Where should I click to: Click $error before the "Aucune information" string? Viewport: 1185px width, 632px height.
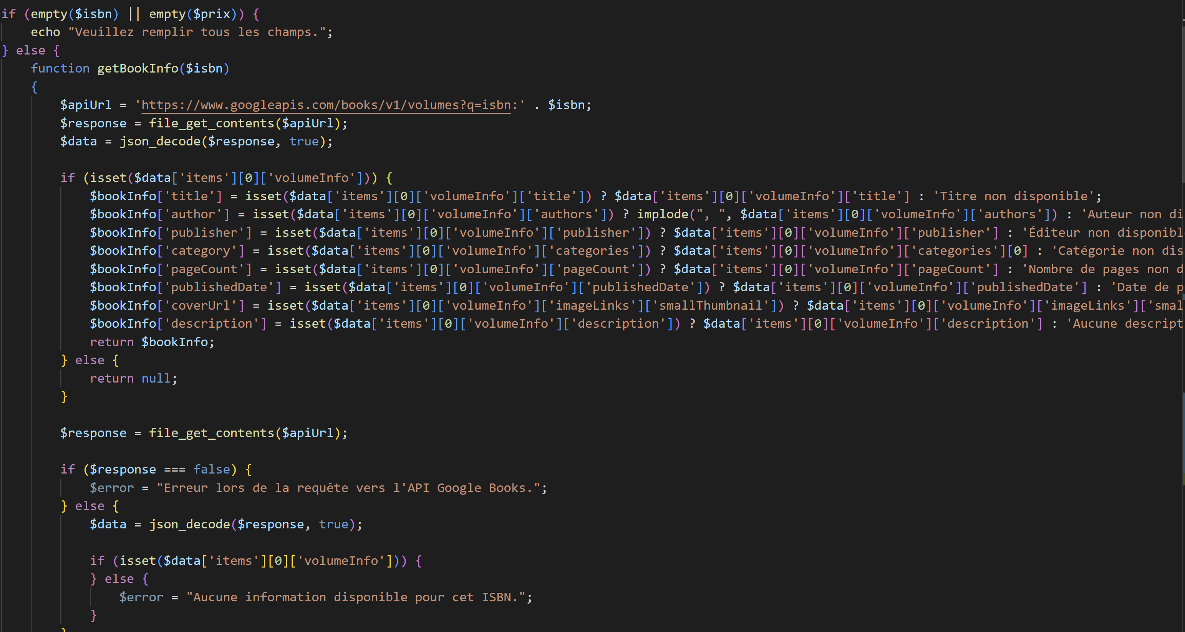tap(141, 597)
